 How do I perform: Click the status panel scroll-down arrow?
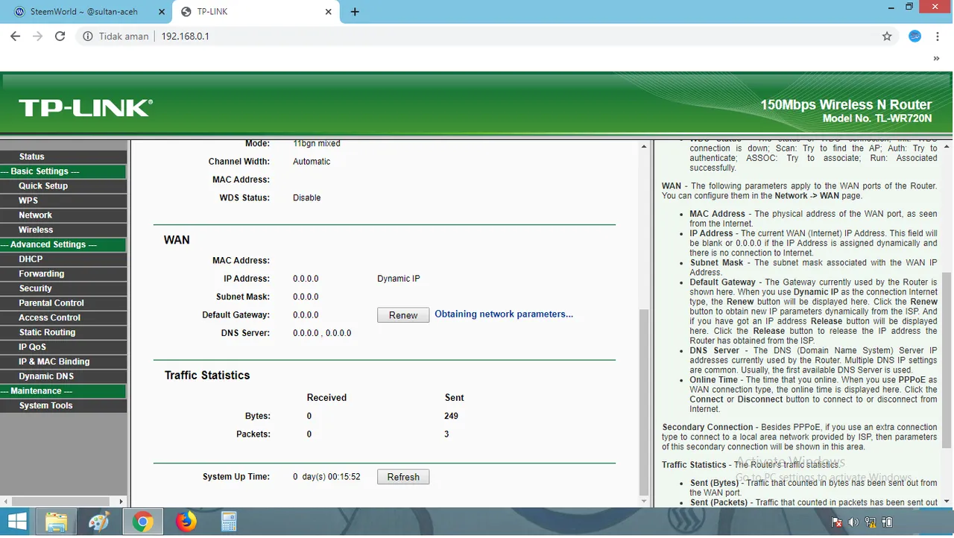tap(645, 502)
